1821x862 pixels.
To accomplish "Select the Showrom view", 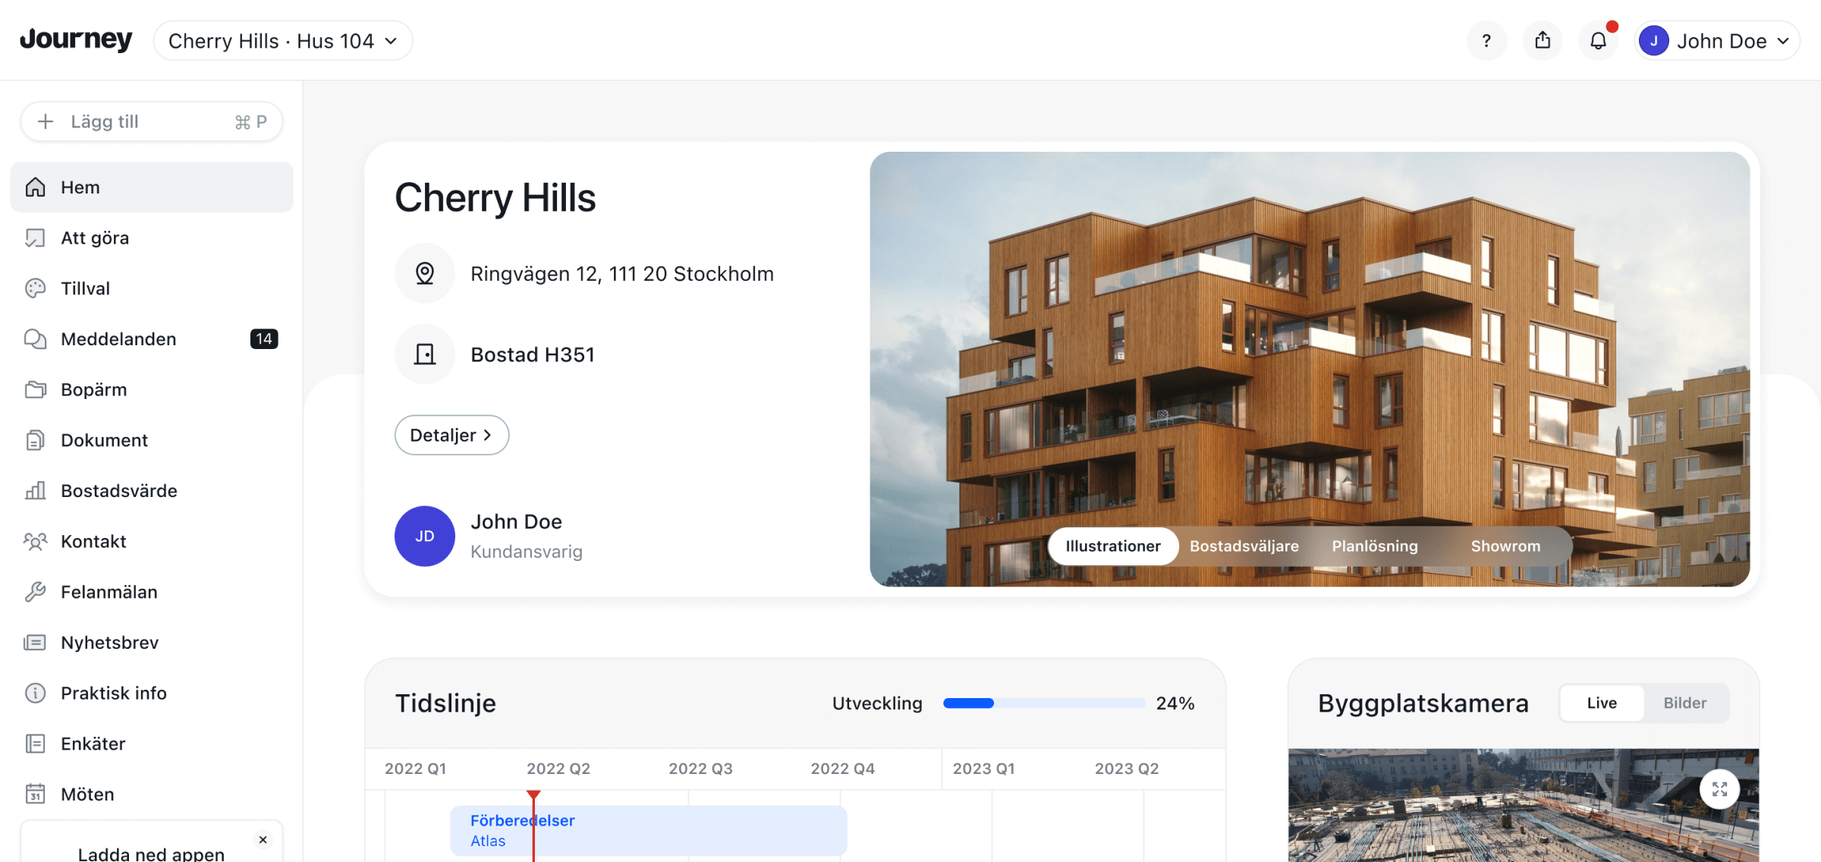I will click(x=1505, y=546).
